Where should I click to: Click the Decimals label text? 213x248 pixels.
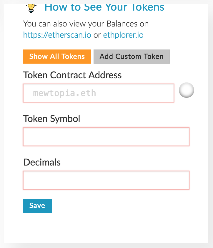point(42,162)
